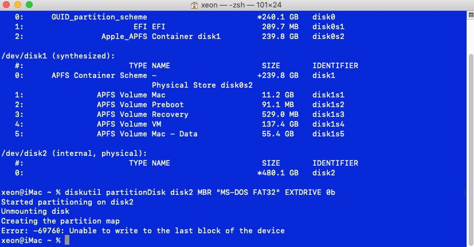Click the 'disk1s3' identifier

[328, 114]
